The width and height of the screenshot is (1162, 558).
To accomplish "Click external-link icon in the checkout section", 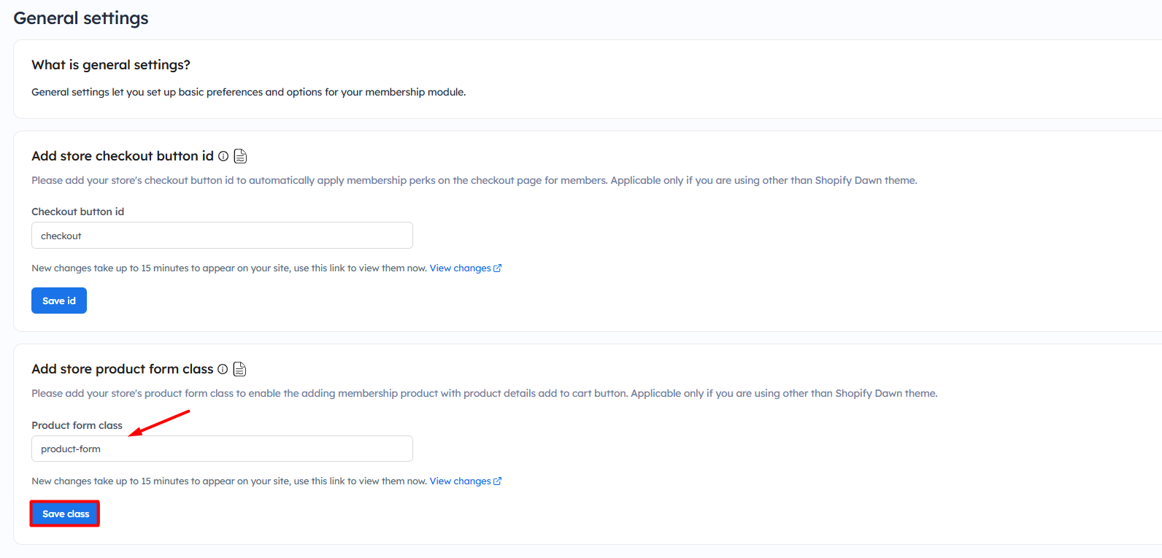I will [x=498, y=268].
